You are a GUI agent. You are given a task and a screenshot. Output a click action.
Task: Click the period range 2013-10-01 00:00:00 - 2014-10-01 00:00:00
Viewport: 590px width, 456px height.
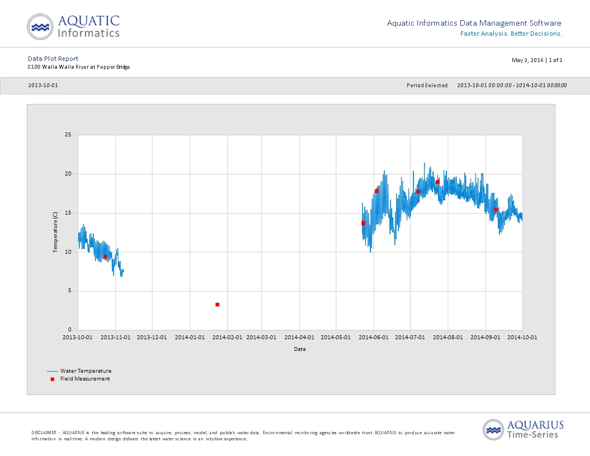[512, 85]
